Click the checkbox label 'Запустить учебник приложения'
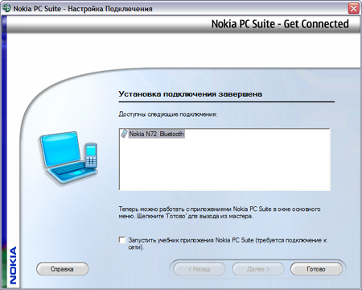Viewport: 362px width, 290px height. (x=228, y=243)
